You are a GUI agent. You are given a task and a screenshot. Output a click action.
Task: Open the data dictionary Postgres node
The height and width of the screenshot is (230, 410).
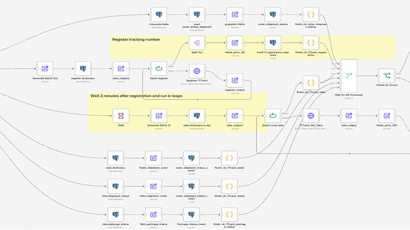[116, 158]
